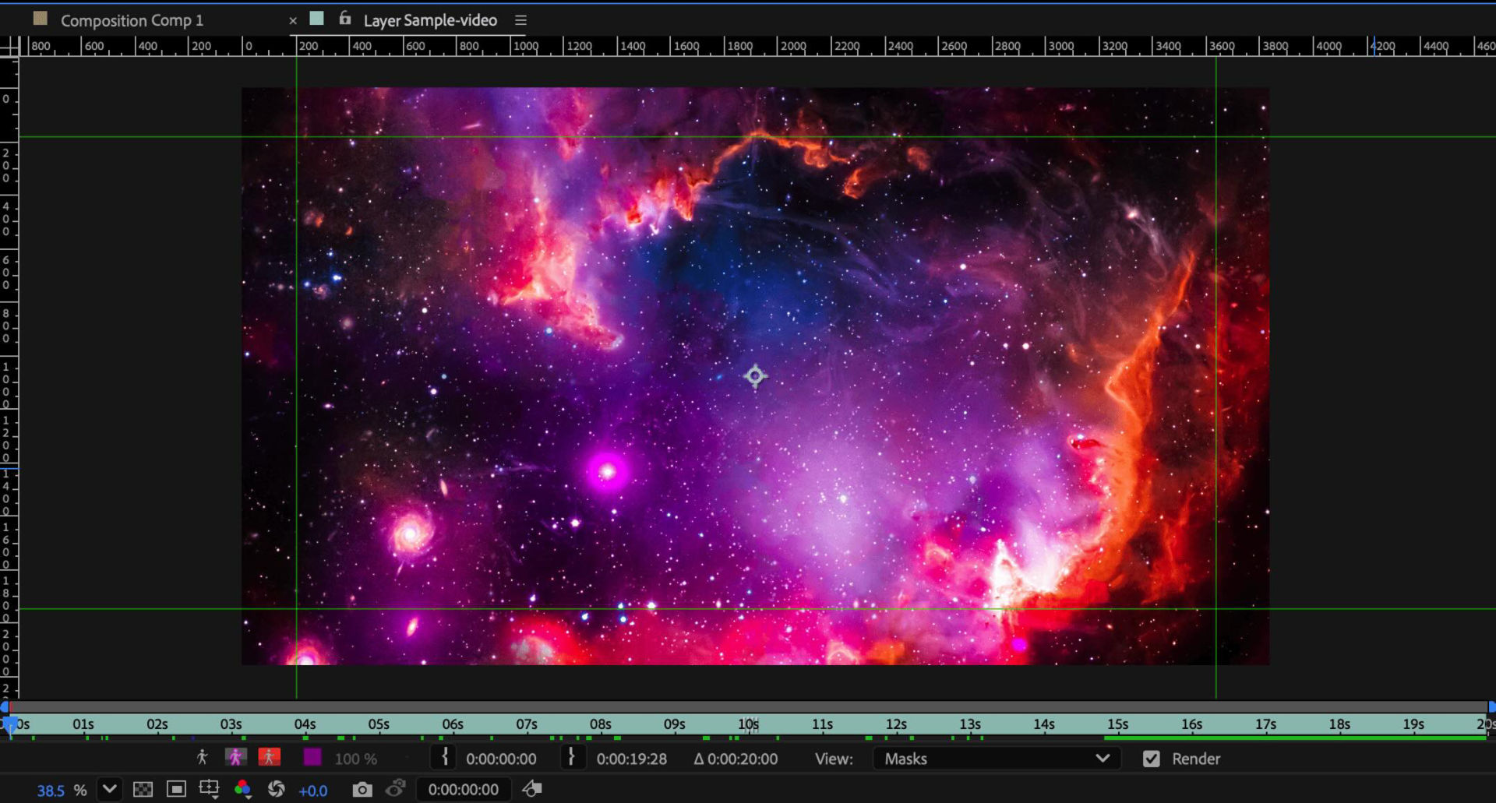Image resolution: width=1496 pixels, height=803 pixels.
Task: Set Out point with right brace button
Action: 572,757
